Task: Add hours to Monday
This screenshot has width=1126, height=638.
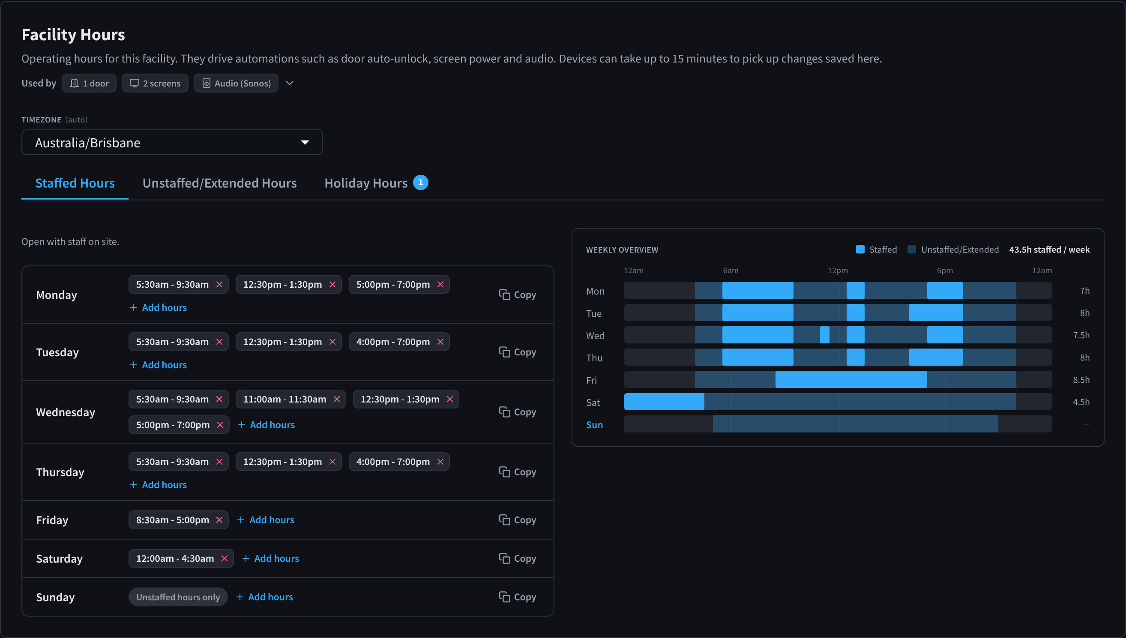Action: 158,307
